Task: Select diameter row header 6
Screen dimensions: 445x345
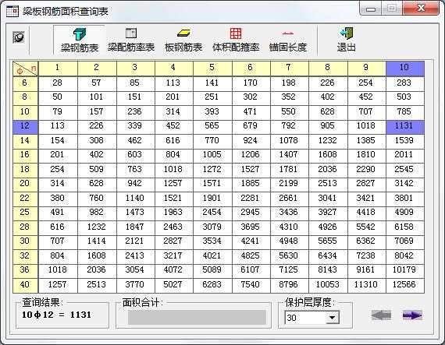Action: (25, 83)
